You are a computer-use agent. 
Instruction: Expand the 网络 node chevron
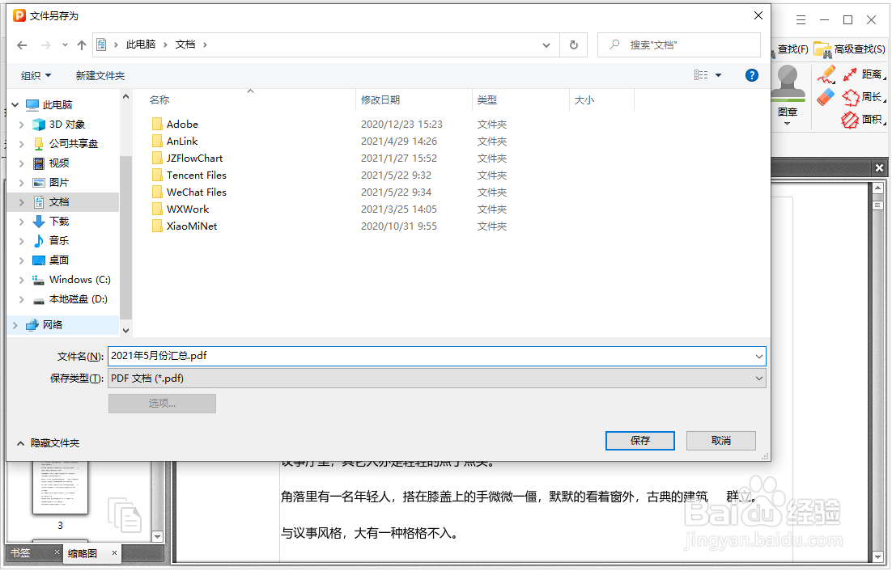click(x=15, y=324)
